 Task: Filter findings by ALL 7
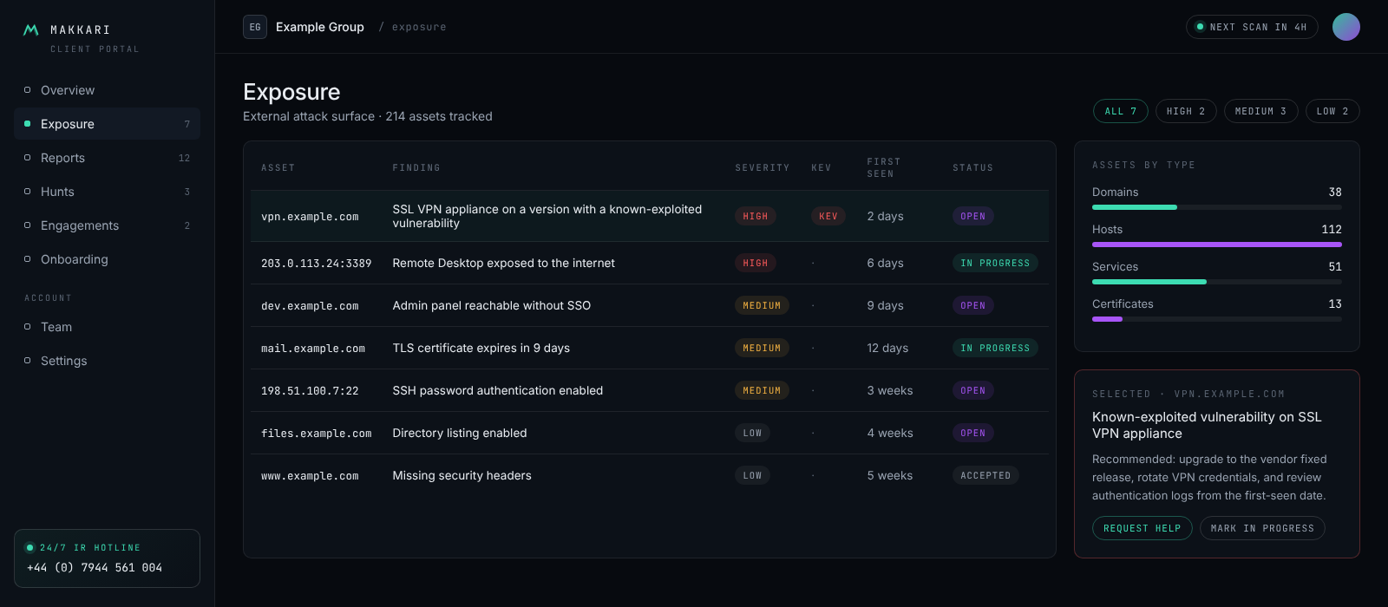click(1121, 111)
